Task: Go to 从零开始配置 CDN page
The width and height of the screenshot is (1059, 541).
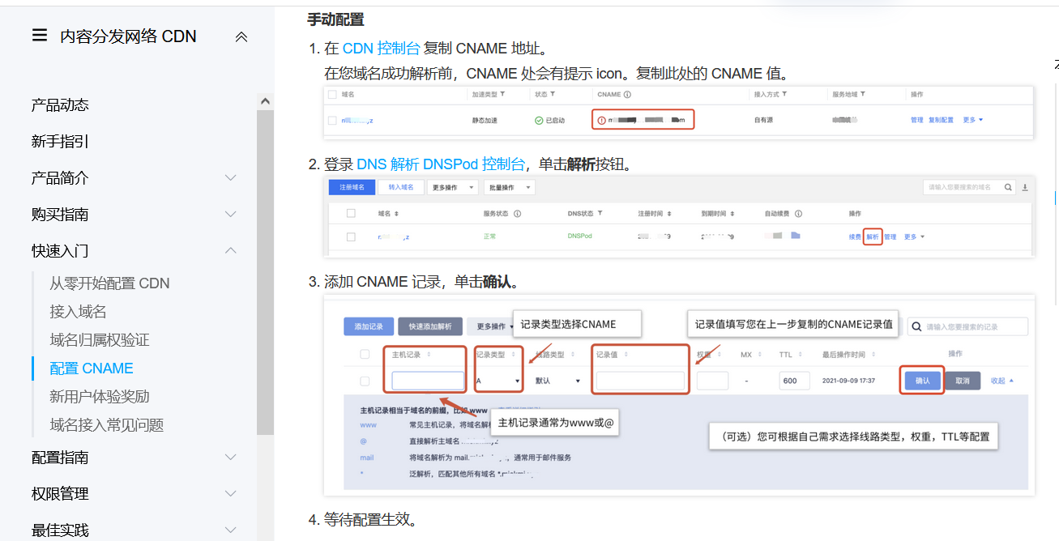Action: point(110,283)
